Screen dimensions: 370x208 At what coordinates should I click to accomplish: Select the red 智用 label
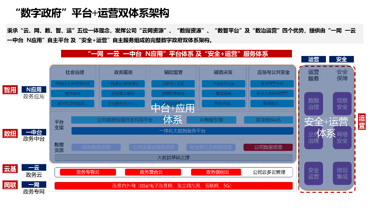(10, 90)
